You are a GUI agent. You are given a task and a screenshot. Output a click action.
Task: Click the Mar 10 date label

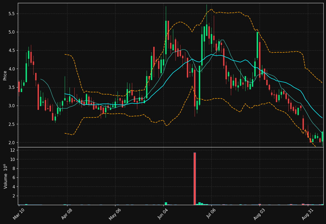click(x=19, y=214)
